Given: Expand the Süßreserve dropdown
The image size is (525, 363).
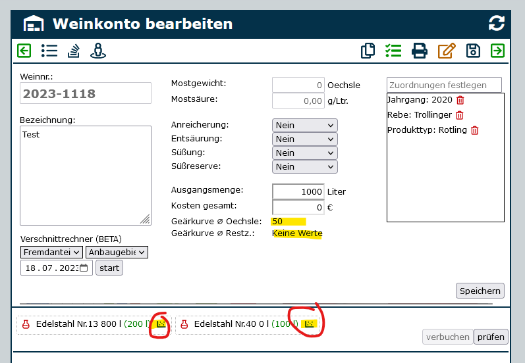Looking at the screenshot, I should 304,166.
